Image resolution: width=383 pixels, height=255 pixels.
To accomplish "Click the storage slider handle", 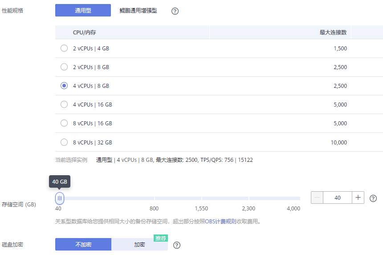I will [x=60, y=198].
